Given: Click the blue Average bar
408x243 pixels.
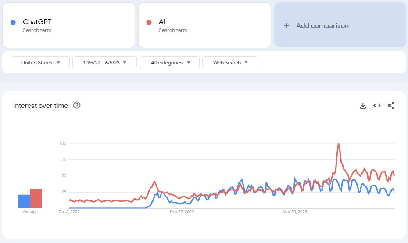Looking at the screenshot, I should [24, 201].
